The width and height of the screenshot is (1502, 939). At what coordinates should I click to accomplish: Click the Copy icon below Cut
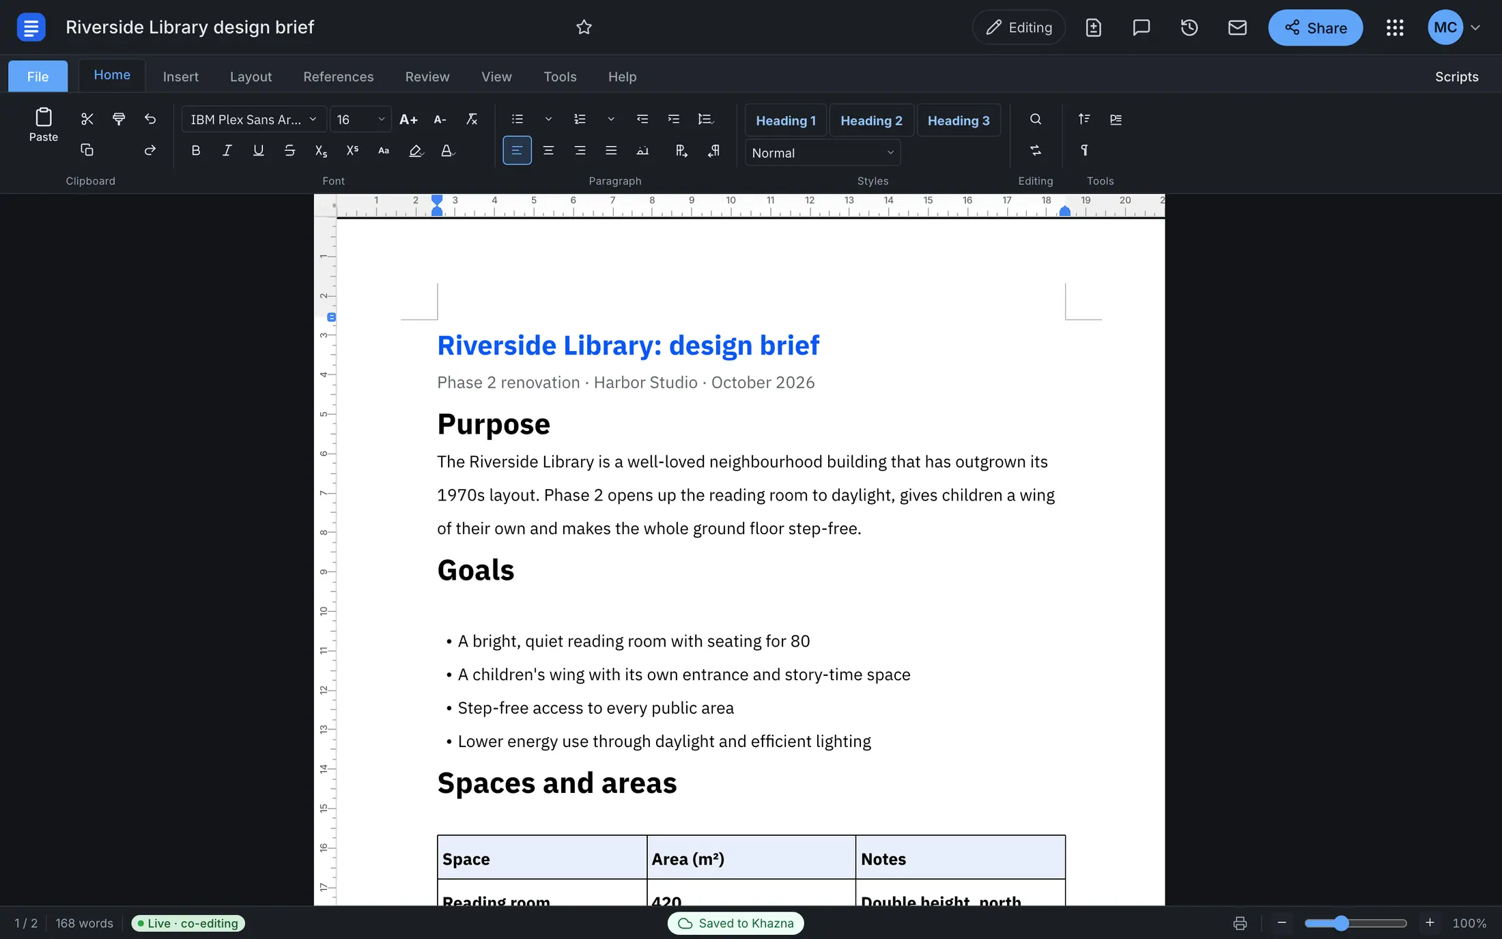(x=87, y=150)
